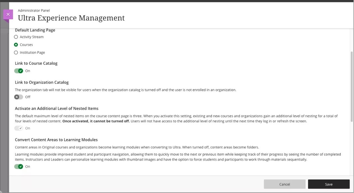Save the Ultra Experience settings
The image size is (354, 193).
point(328,184)
